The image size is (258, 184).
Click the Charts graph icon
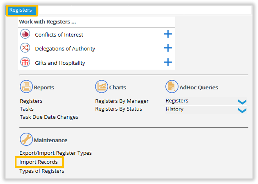102,87
